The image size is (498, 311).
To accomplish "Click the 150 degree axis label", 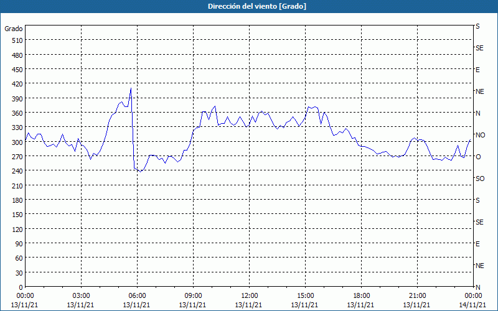I will click(x=17, y=215).
